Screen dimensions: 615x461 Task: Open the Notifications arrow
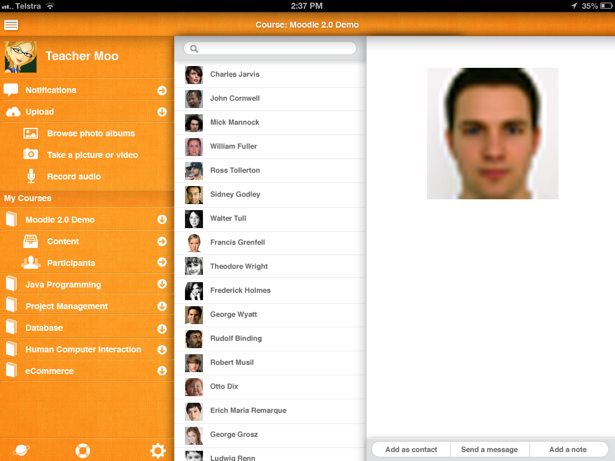pyautogui.click(x=162, y=91)
